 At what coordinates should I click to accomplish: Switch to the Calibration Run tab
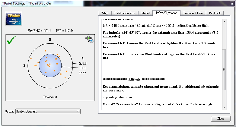(125, 13)
